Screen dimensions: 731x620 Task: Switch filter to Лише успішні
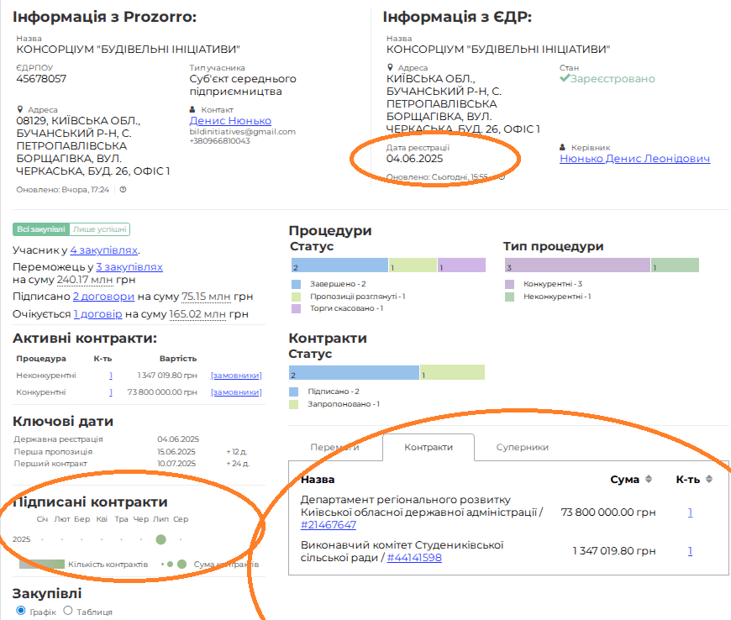point(100,229)
